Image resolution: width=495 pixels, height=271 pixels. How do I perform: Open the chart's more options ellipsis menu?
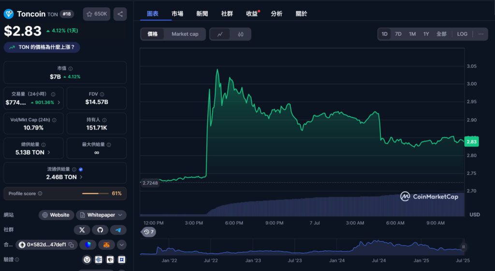click(x=480, y=34)
